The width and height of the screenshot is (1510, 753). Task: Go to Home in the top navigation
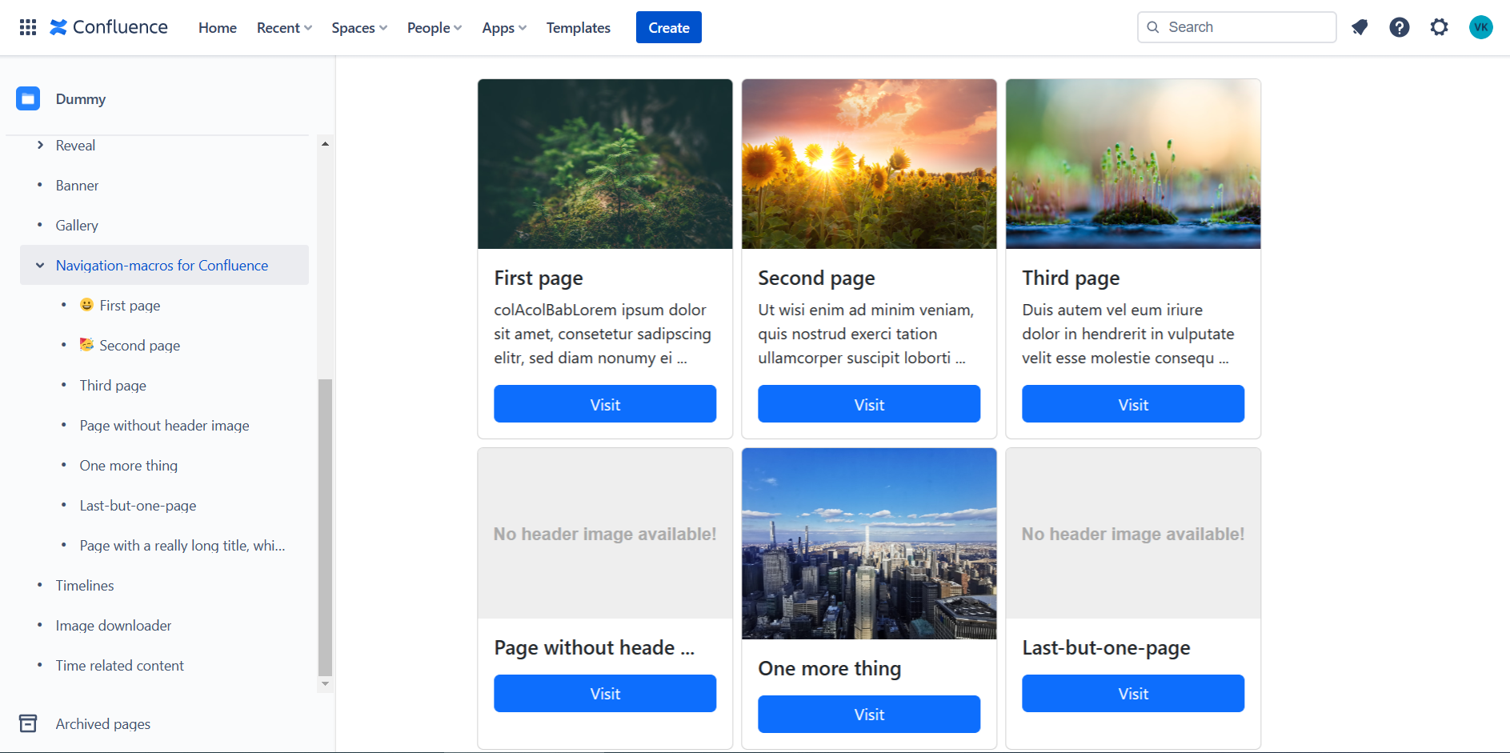tap(218, 27)
